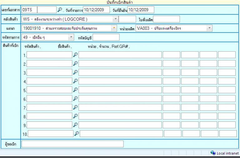This screenshot has height=158, width=240.
Task: Open product lookup magnifier for row 3
Action: pos(75,72)
